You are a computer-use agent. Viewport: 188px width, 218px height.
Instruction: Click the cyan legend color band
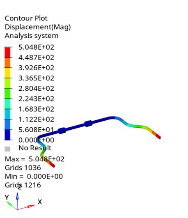click(7, 114)
